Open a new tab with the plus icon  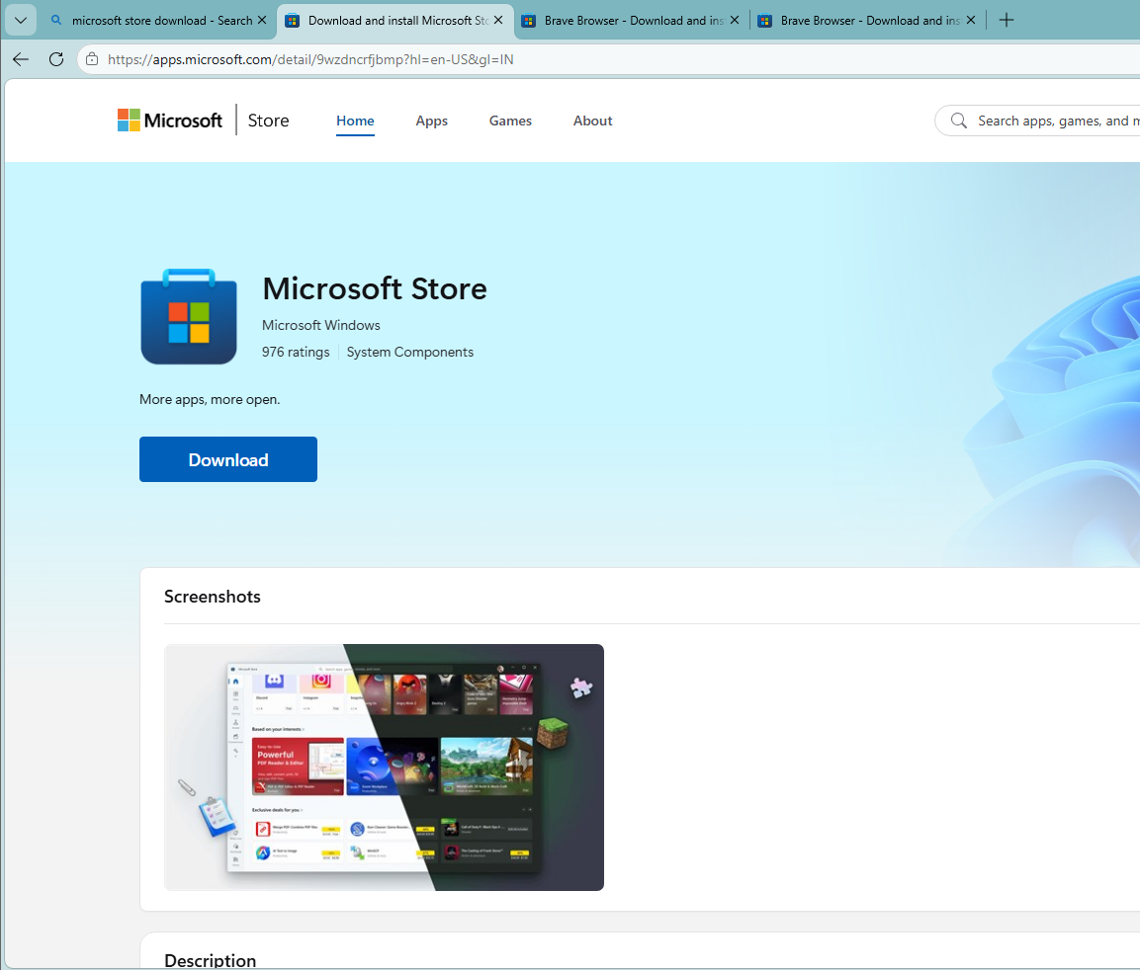(1006, 20)
